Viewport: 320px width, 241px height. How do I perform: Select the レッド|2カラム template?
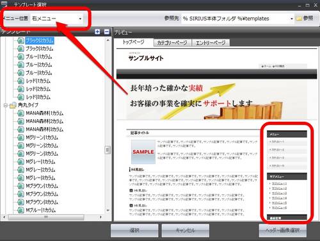38,89
